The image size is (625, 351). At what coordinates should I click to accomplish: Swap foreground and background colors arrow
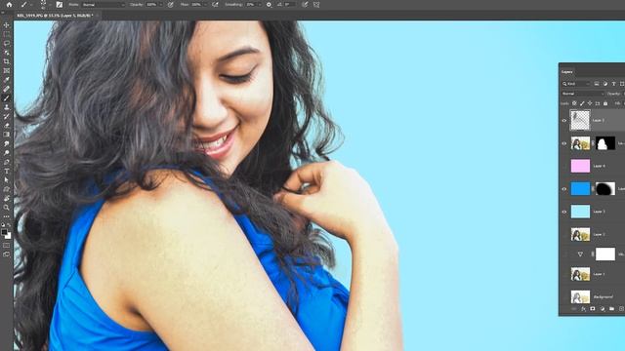(x=9, y=225)
